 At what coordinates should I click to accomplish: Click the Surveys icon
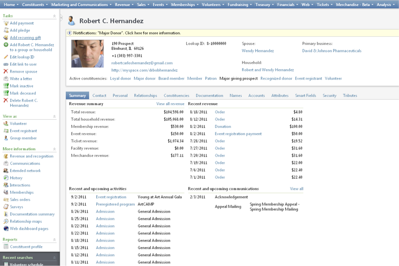tap(6, 207)
